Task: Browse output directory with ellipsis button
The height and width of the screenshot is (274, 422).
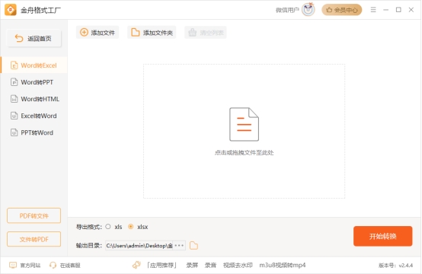Action: click(179, 246)
